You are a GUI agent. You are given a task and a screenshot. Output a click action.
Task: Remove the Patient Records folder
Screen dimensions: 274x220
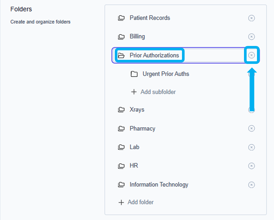tap(252, 18)
